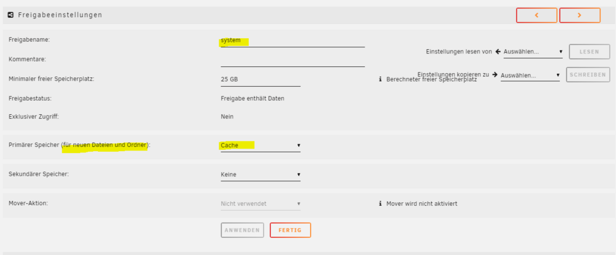Click the ANWENDEN button
The height and width of the screenshot is (255, 616).
(x=242, y=230)
